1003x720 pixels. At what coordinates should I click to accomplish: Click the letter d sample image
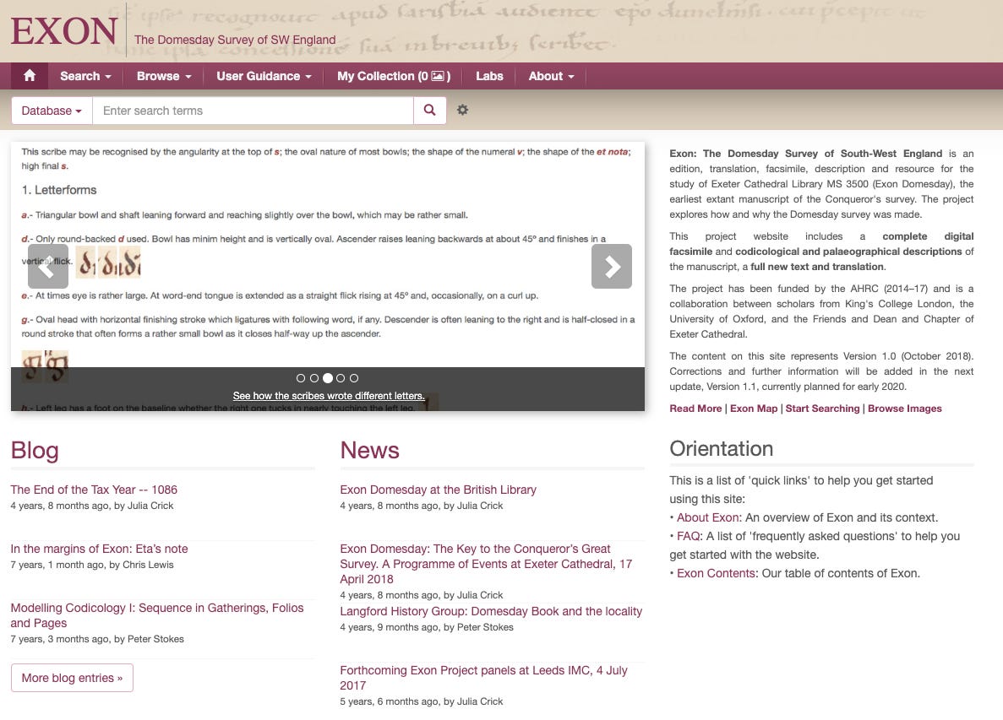tap(108, 262)
